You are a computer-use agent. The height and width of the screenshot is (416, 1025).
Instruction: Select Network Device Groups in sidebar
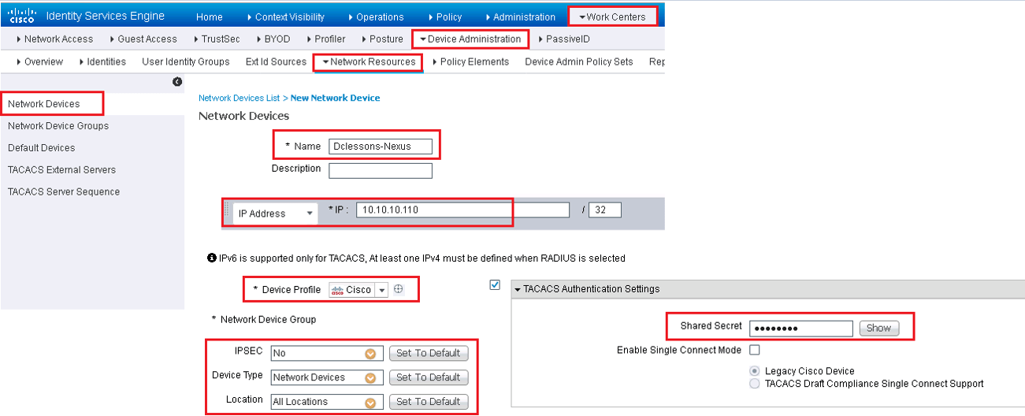tap(58, 126)
